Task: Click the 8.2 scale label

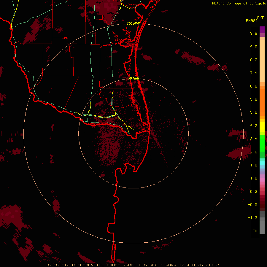Action: click(x=254, y=60)
